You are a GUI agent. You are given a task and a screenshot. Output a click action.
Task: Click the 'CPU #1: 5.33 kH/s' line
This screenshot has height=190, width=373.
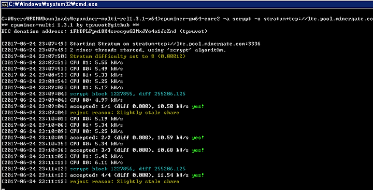(x=62, y=75)
